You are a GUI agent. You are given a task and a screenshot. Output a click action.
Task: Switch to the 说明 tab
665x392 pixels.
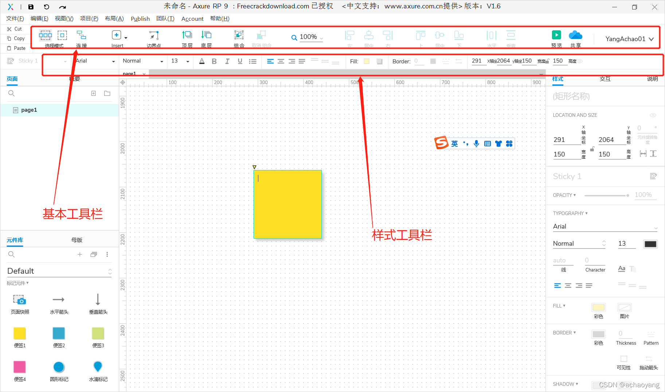click(x=652, y=79)
